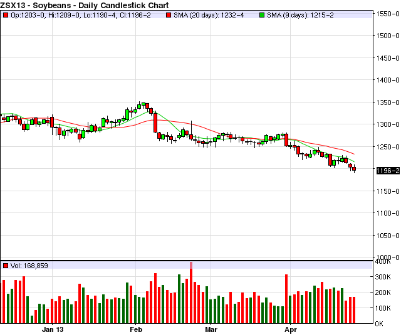The image size is (401, 335).
Task: Click the 1400-0 price axis label
Action: (388, 80)
